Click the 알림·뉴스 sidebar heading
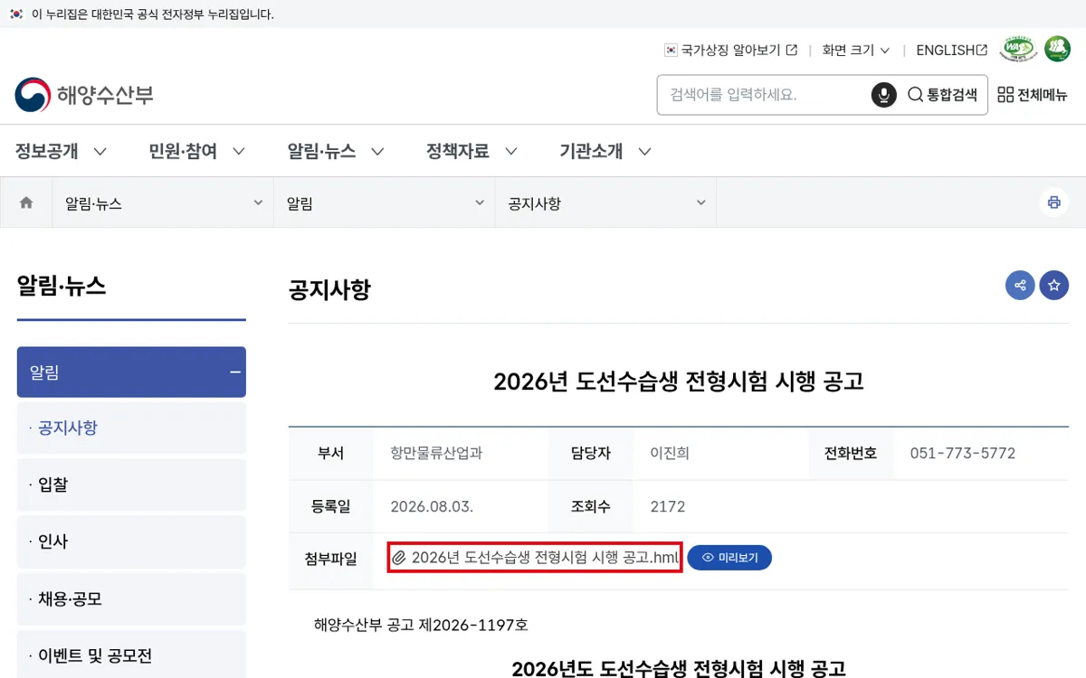The image size is (1086, 678). coord(62,287)
